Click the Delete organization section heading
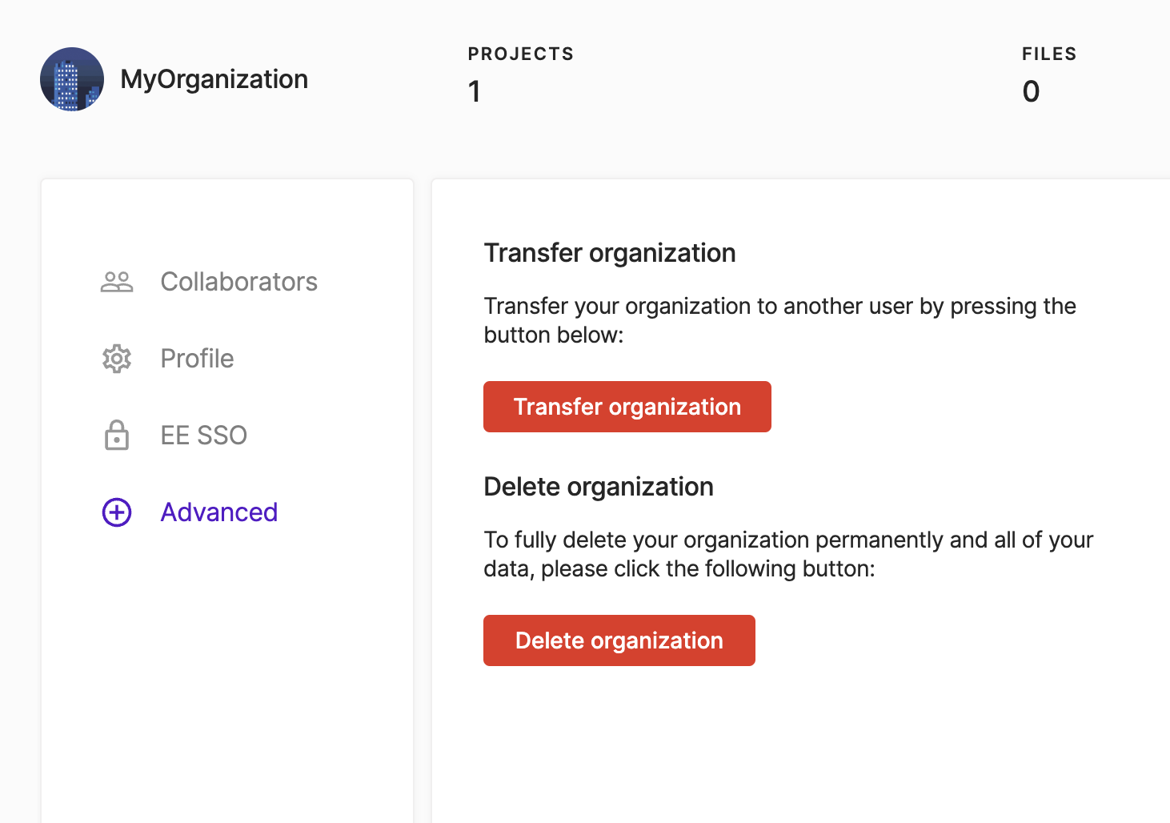1170x823 pixels. click(x=599, y=487)
